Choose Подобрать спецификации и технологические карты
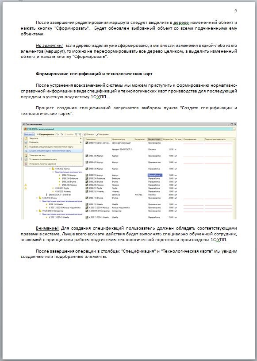The height and width of the screenshot is (361, 257). [x=53, y=147]
